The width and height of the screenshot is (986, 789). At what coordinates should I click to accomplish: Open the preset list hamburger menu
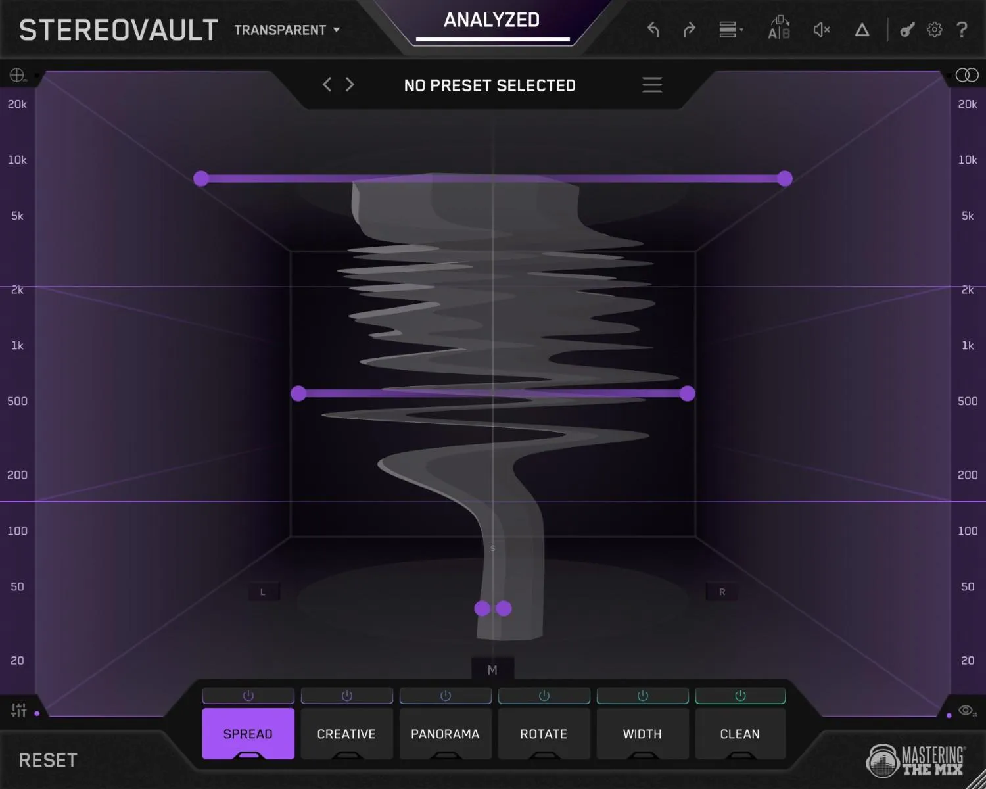[652, 84]
